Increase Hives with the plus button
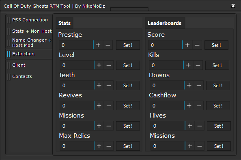This screenshot has width=241, height=160. pos(190,126)
